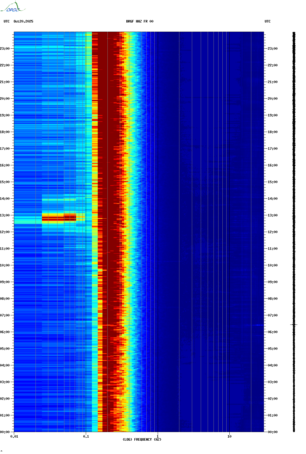
Task: Click the 13:00 label on the left time axis
Action: tap(5, 215)
